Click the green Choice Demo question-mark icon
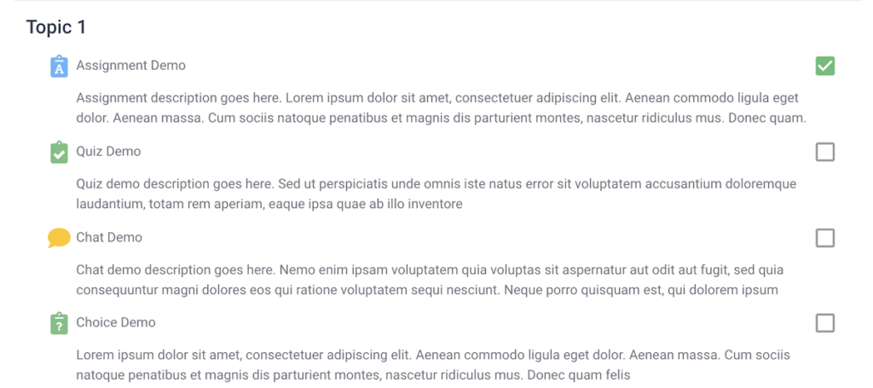The width and height of the screenshot is (873, 388). [59, 323]
